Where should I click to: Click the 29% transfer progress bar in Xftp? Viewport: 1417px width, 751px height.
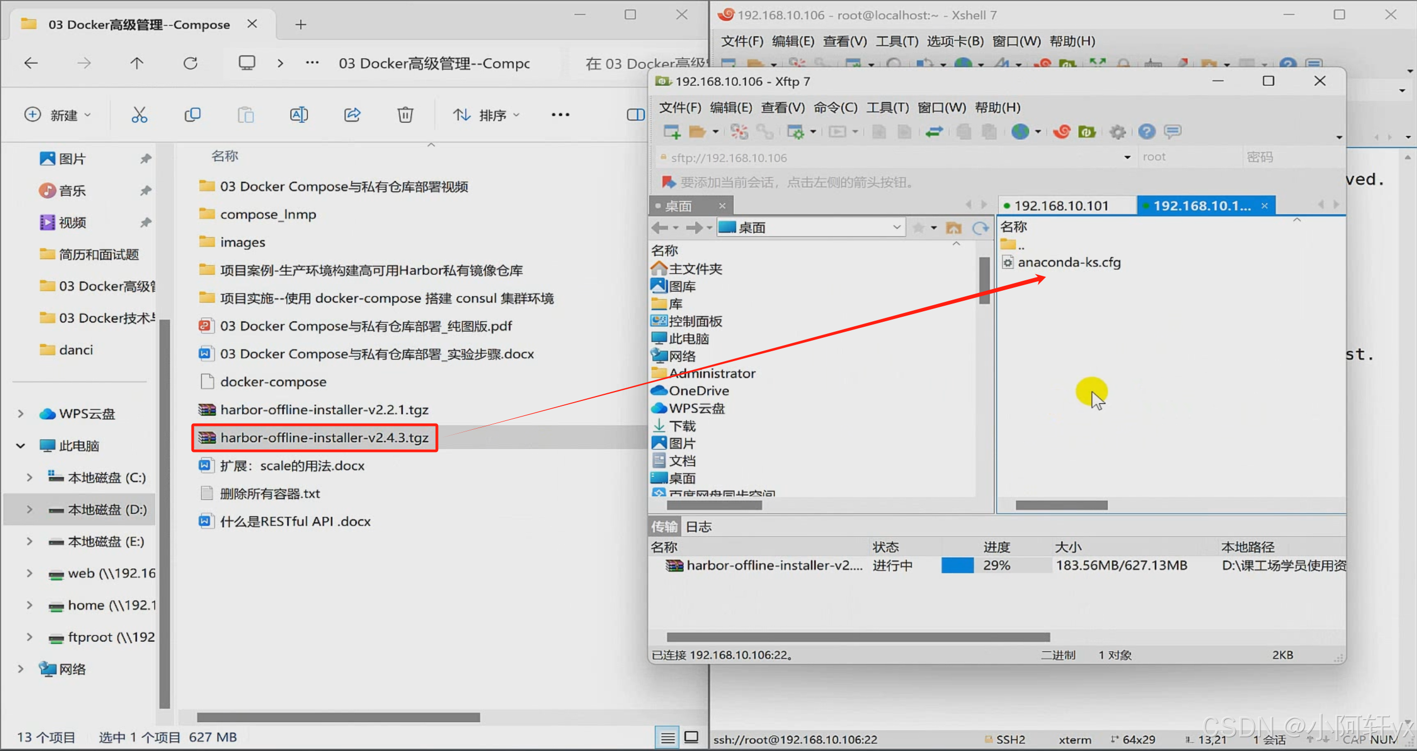pos(996,565)
